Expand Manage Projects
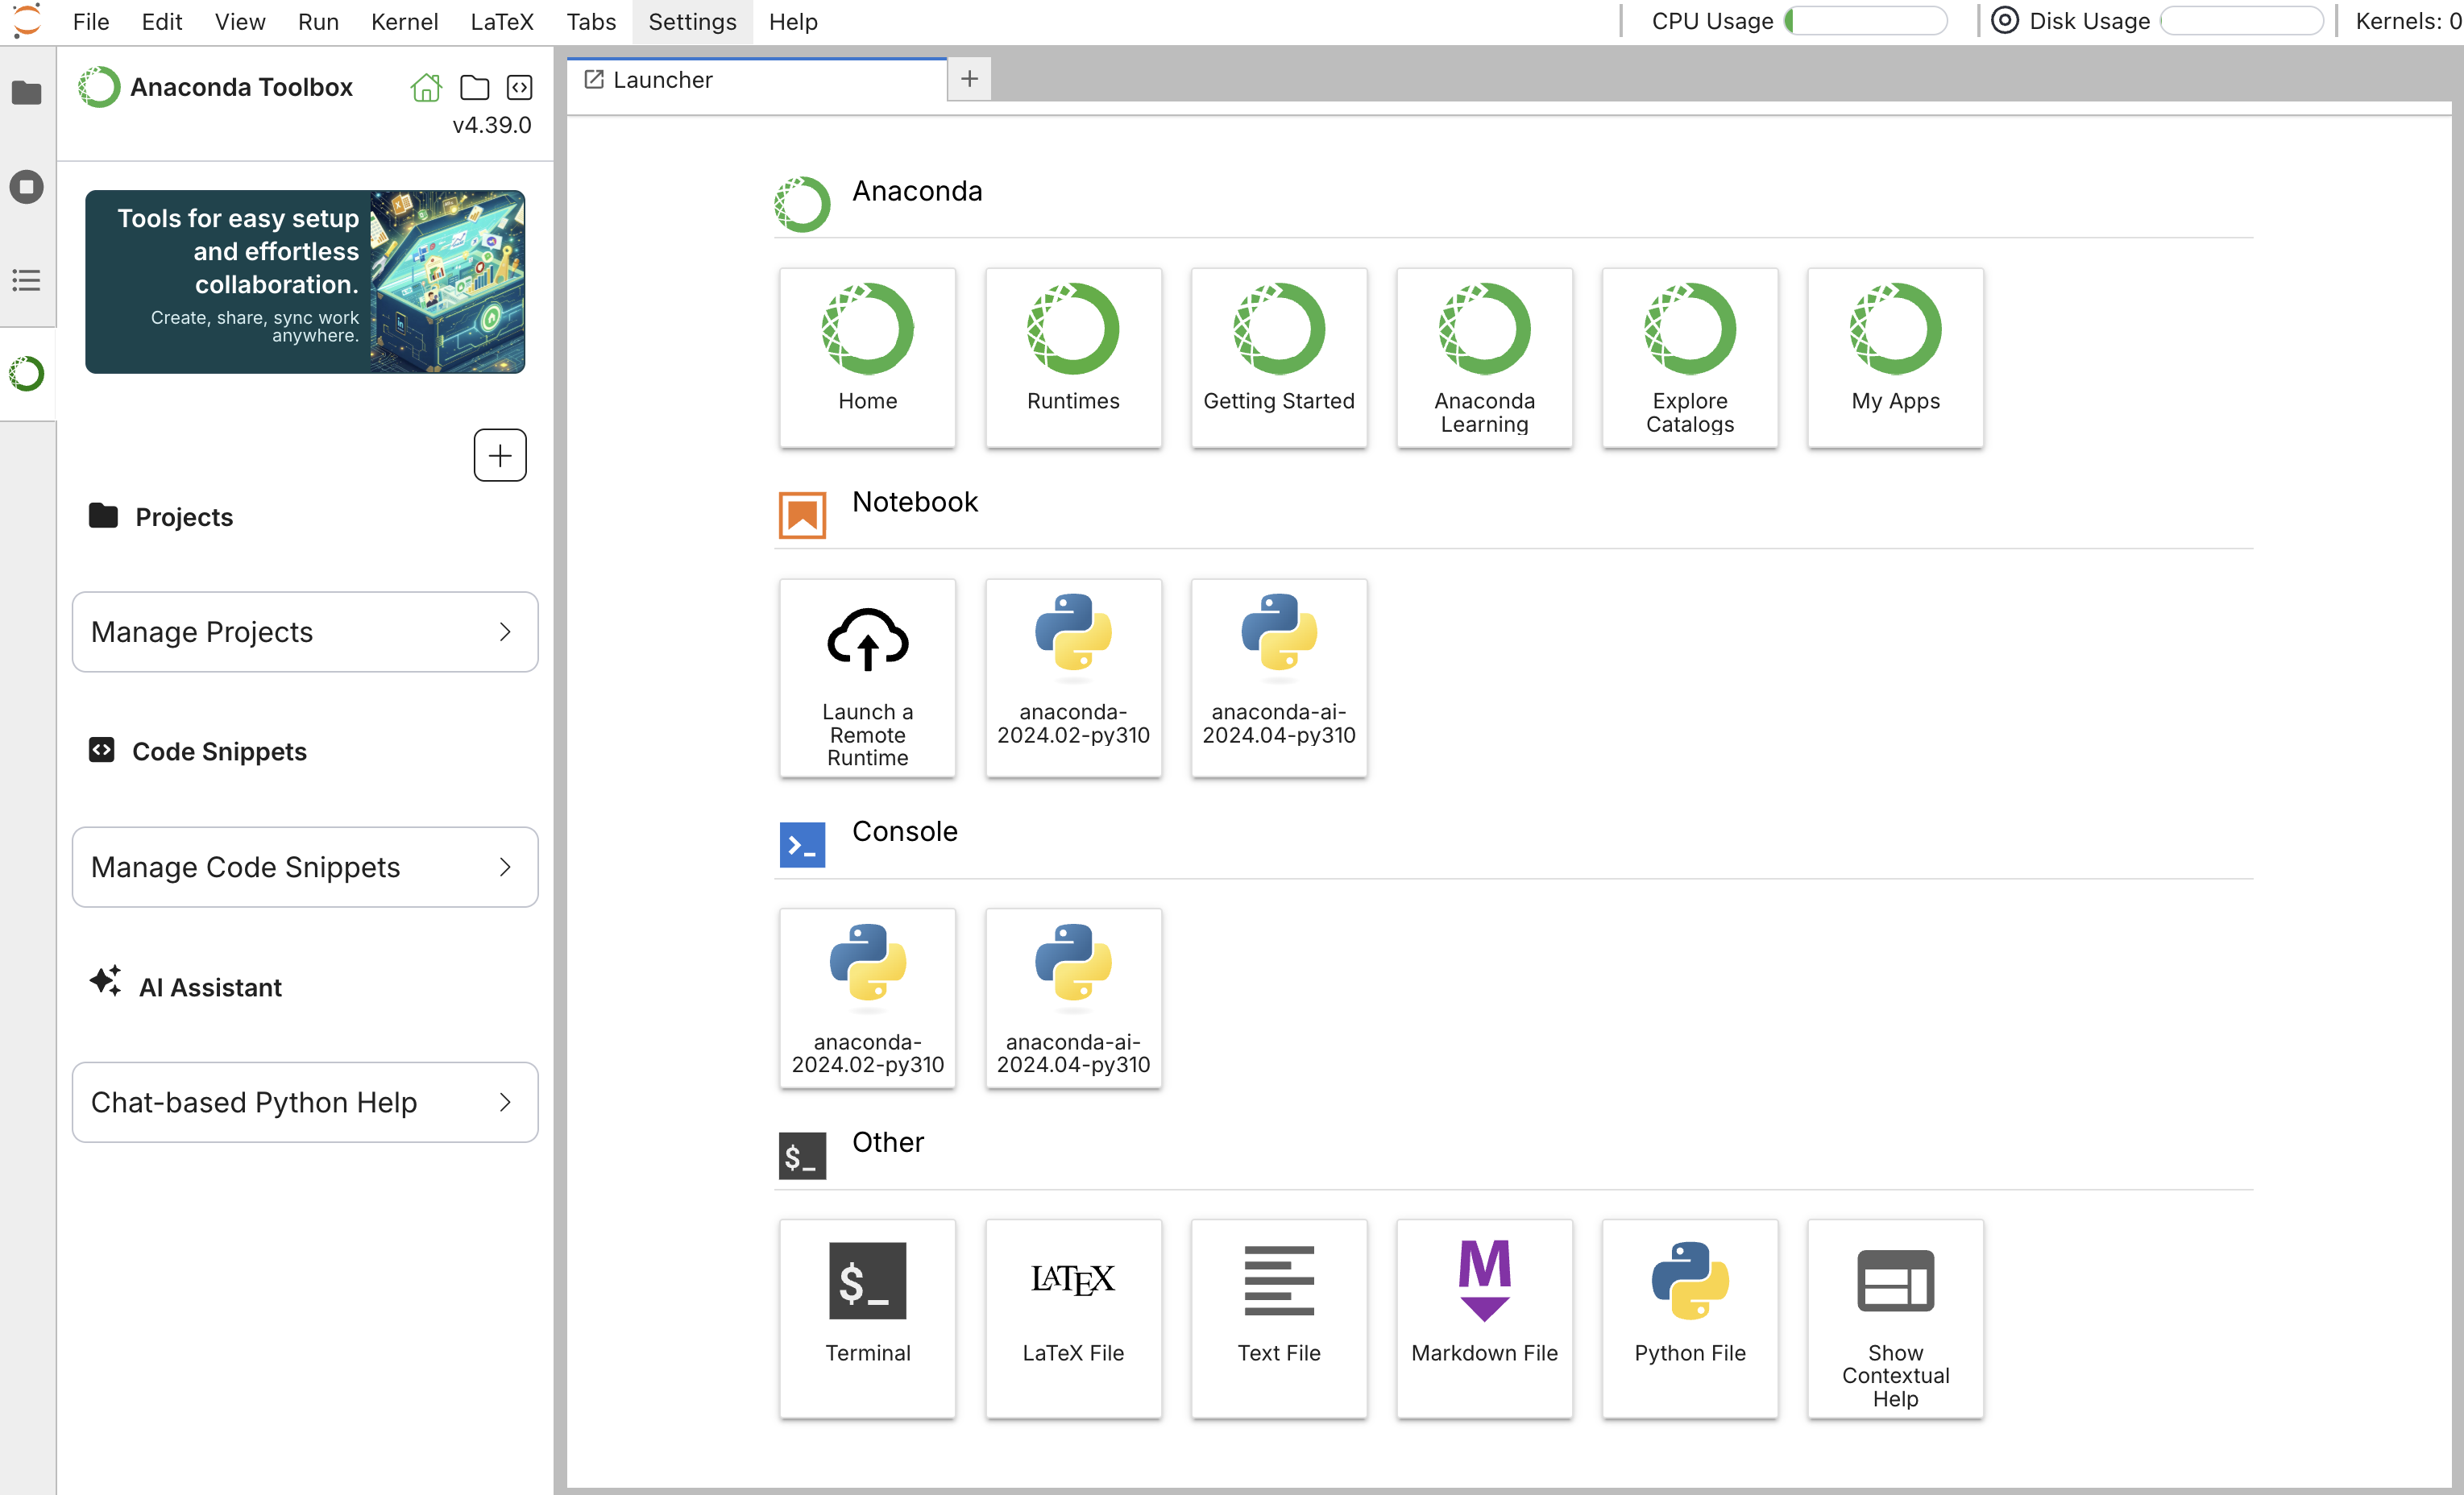This screenshot has height=1495, width=2464. pos(304,632)
